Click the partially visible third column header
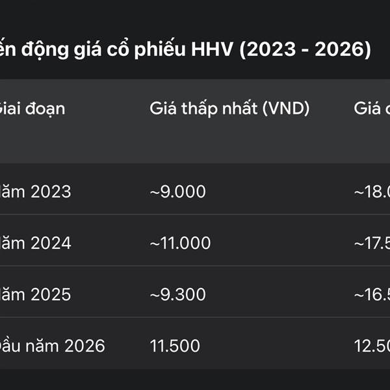The height and width of the screenshot is (390, 390). click(372, 109)
